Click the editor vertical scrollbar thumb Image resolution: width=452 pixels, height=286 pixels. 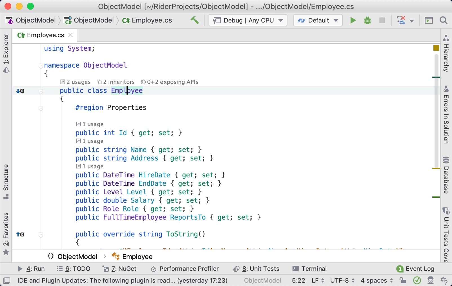coord(437,111)
